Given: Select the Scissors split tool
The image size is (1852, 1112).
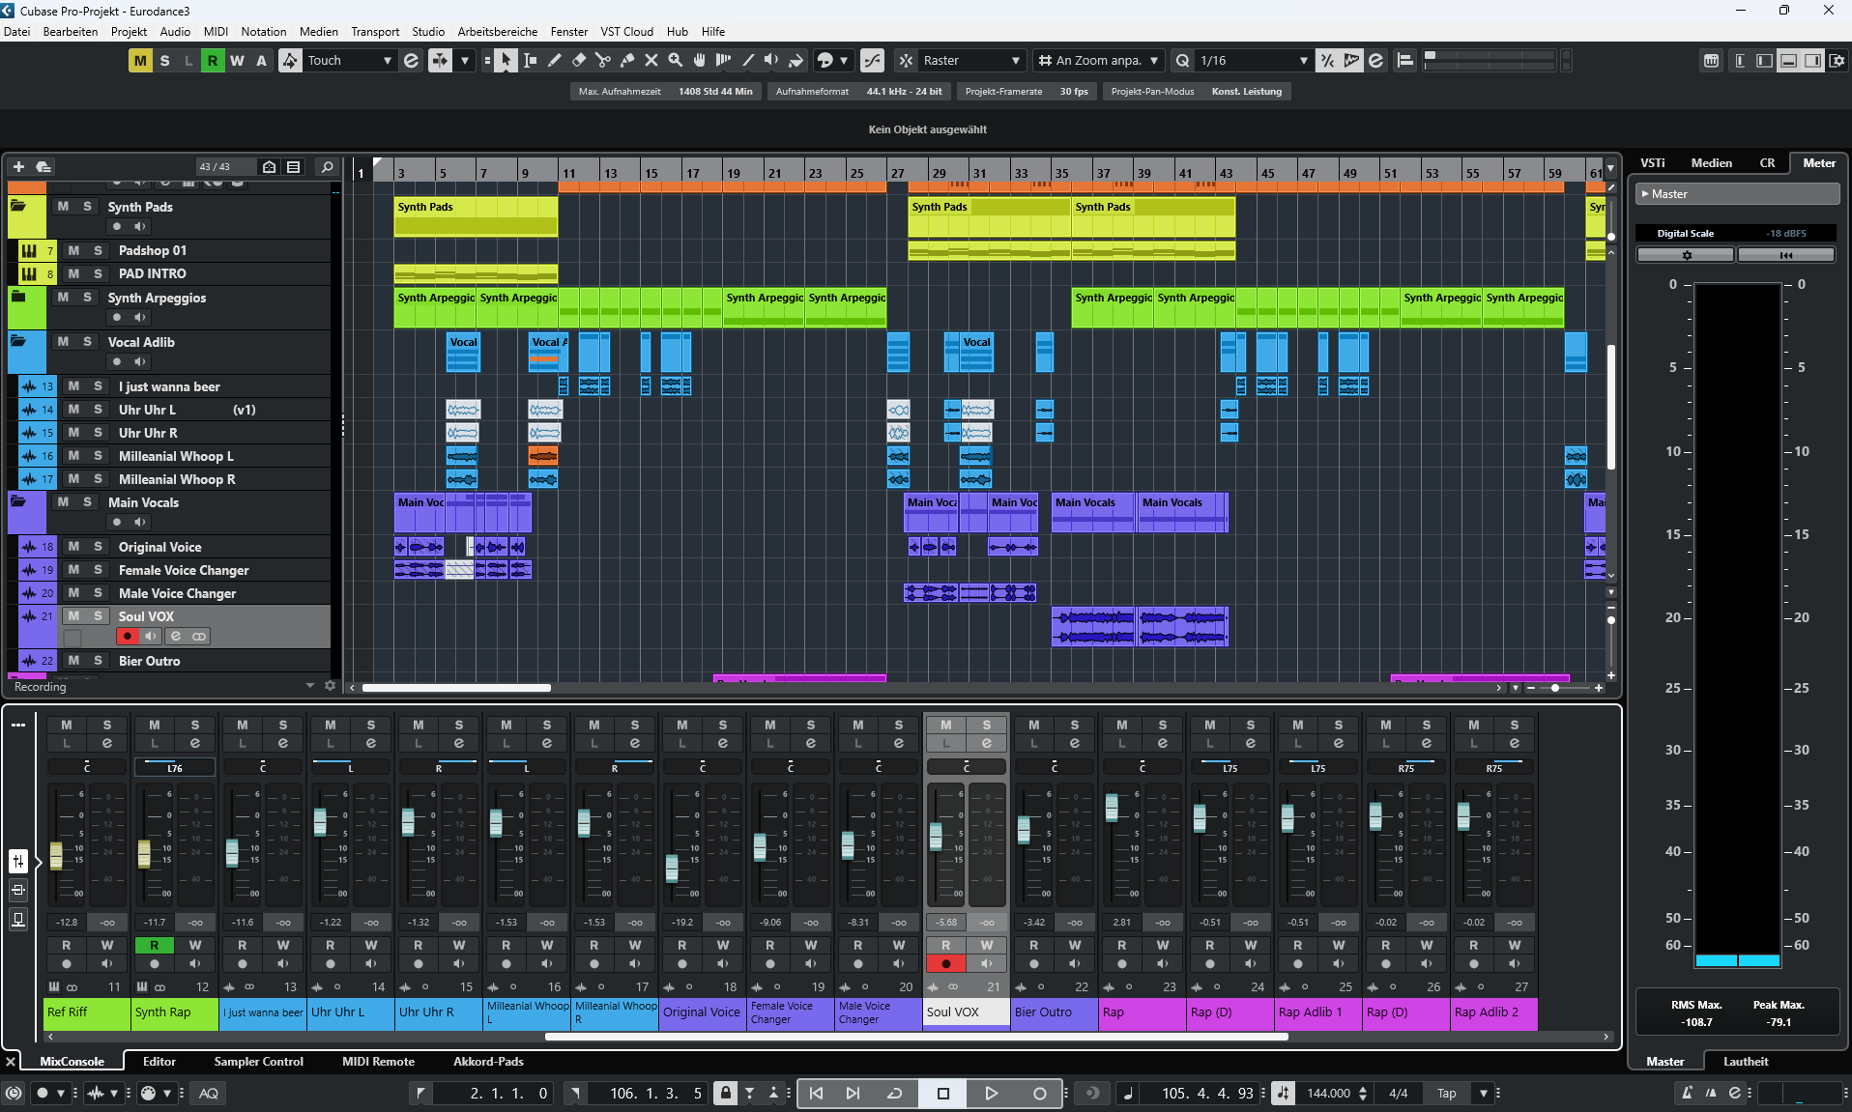Looking at the screenshot, I should tap(602, 61).
